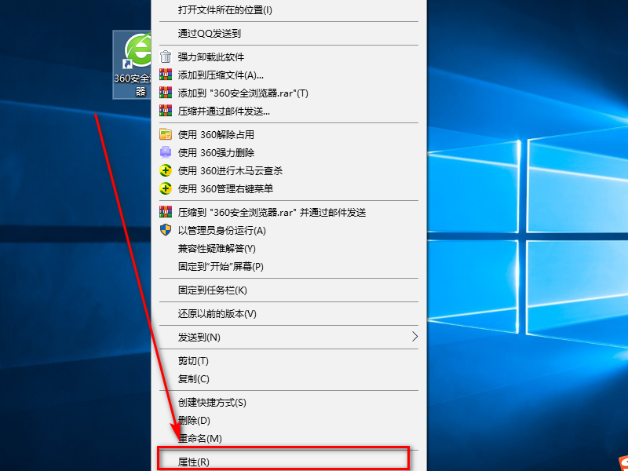The width and height of the screenshot is (628, 471).
Task: Choose 重命名(M) from context menu
Action: point(289,439)
